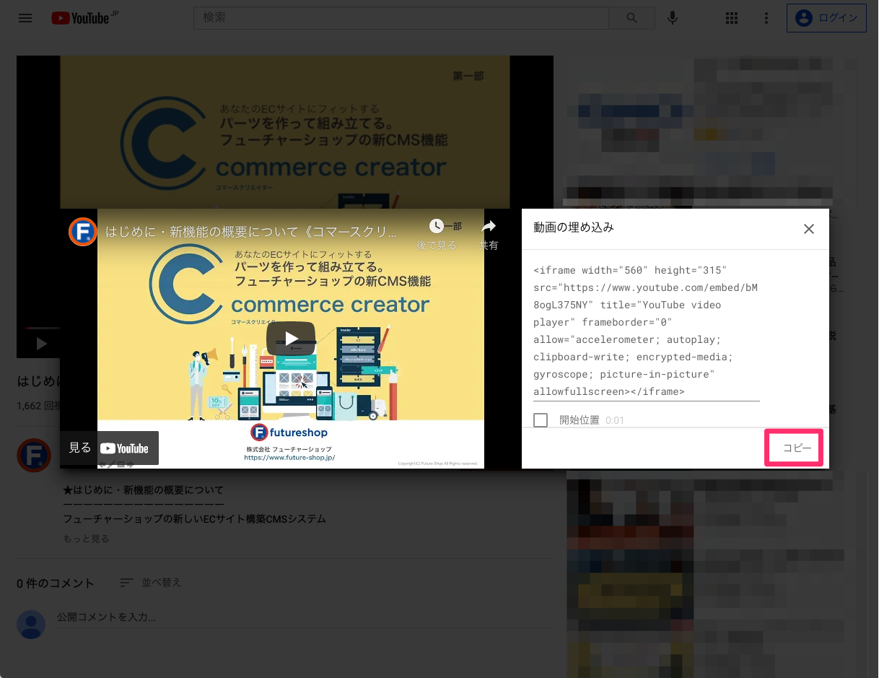
Task: Click the 0 件のコメント count text
Action: 56,583
